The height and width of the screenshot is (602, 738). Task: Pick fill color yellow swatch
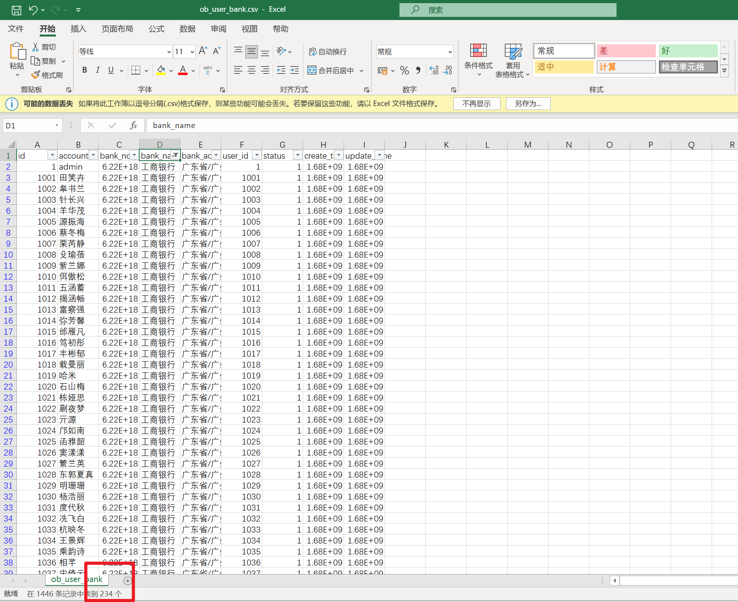click(x=161, y=70)
